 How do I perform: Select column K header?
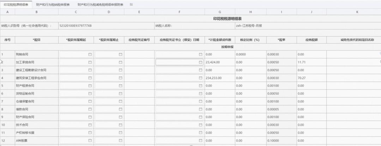[x=357, y=12]
